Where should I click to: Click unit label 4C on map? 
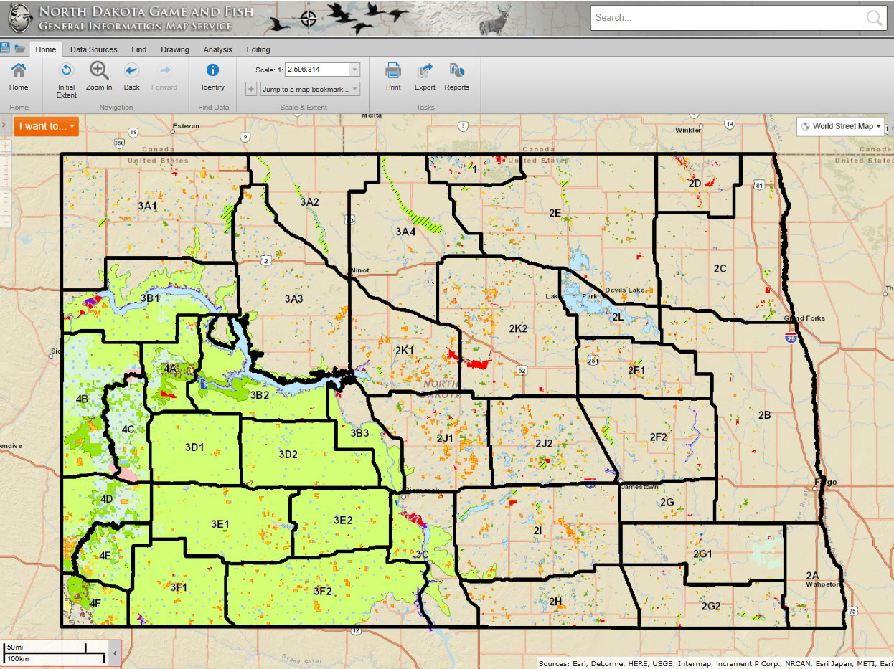128,430
